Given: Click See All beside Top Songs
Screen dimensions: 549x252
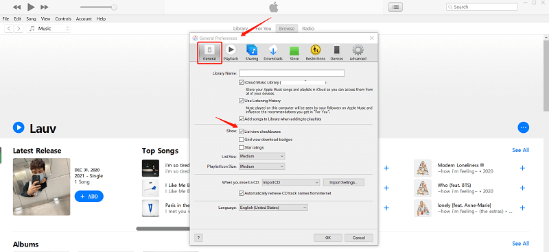Looking at the screenshot, I should click(521, 150).
